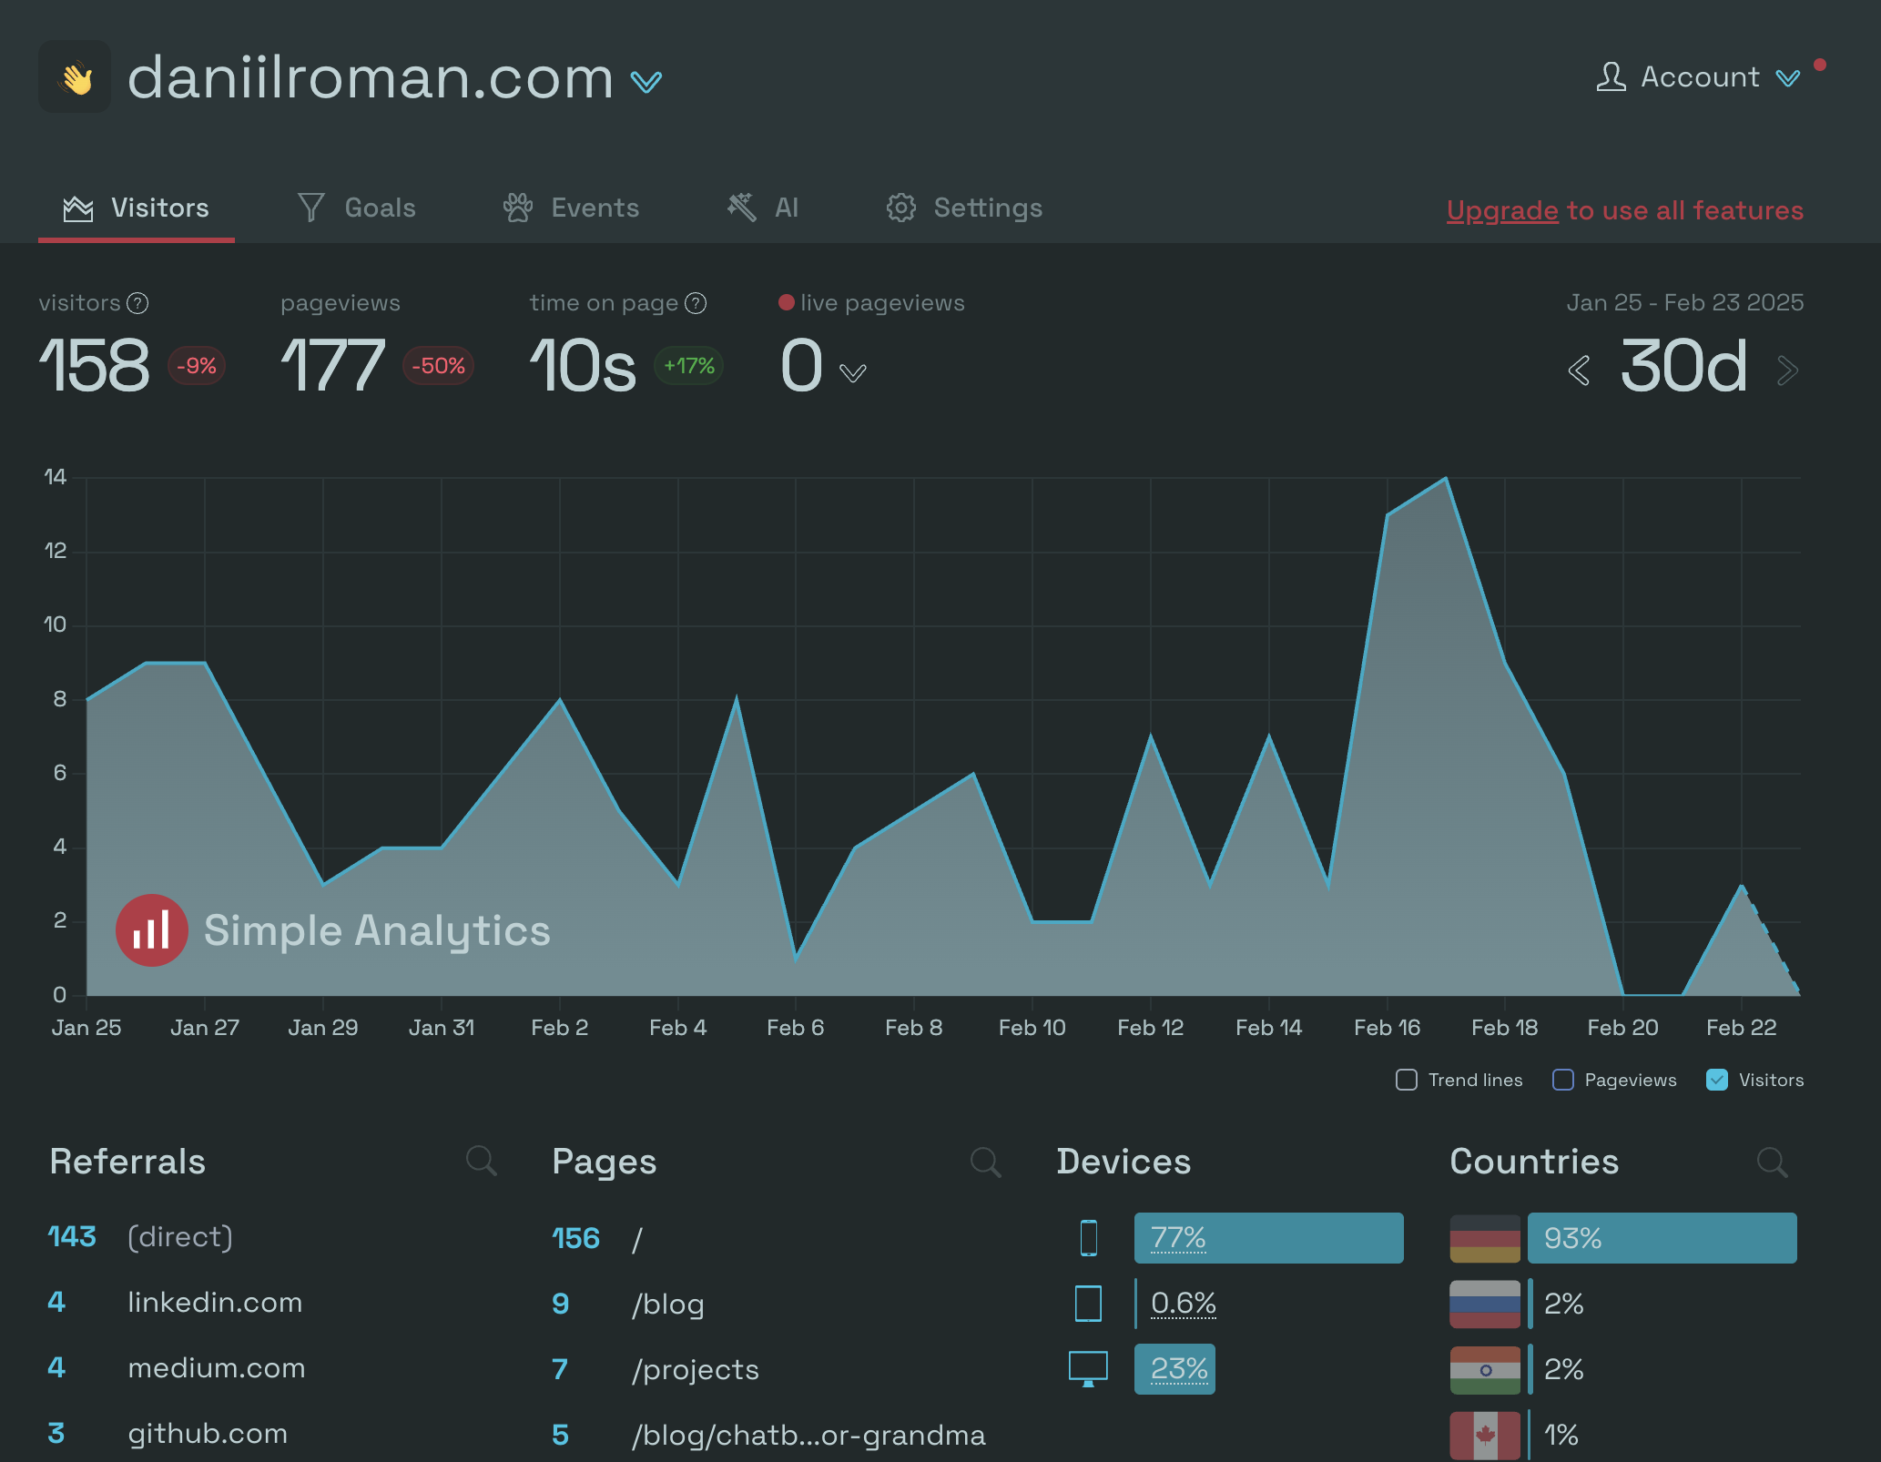Open the daniilroman.com site switcher chevron

click(x=646, y=82)
